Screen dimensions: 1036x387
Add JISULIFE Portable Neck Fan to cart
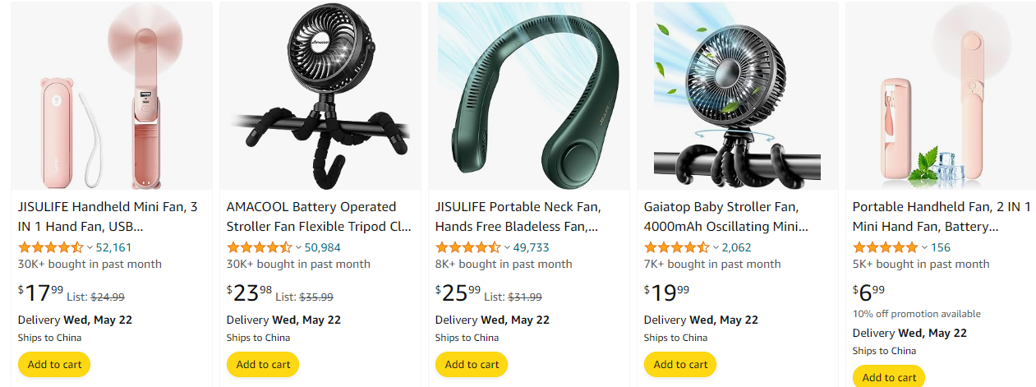tap(472, 364)
